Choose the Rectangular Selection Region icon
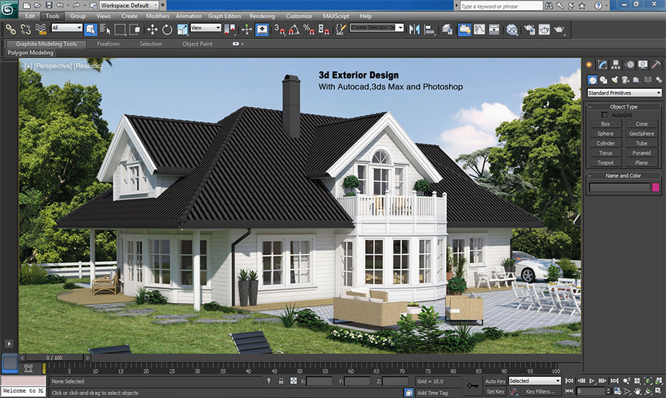This screenshot has width=666, height=398. [x=120, y=30]
